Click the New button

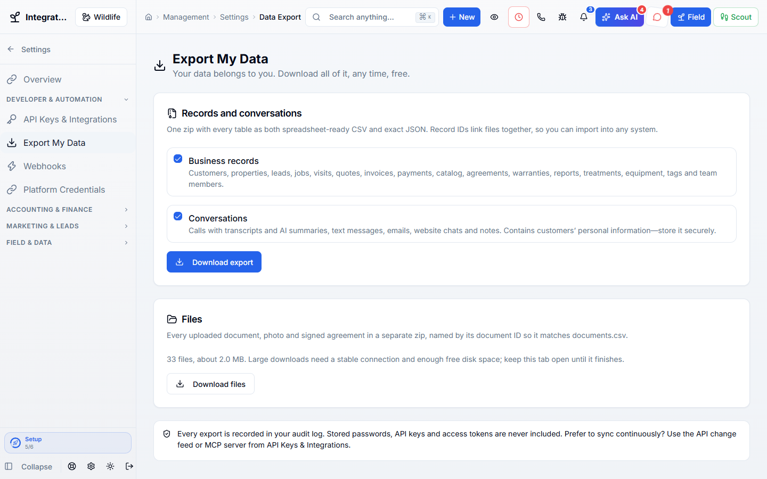(462, 17)
